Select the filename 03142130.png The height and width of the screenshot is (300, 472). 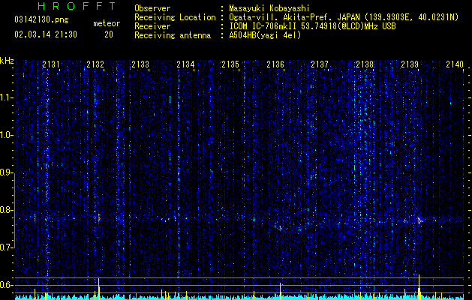click(41, 19)
